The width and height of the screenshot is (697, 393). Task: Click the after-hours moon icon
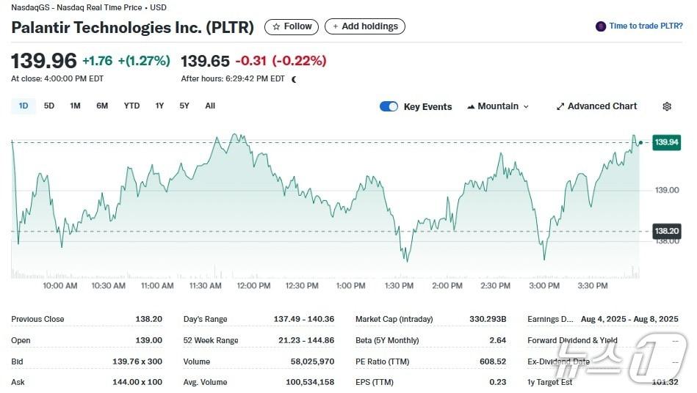(x=295, y=79)
